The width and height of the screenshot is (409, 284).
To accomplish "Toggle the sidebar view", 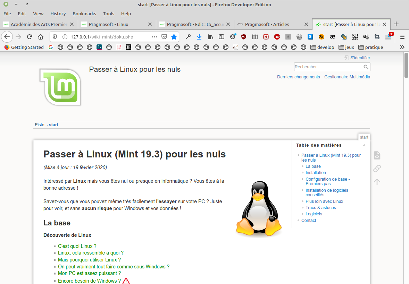I will [x=222, y=37].
